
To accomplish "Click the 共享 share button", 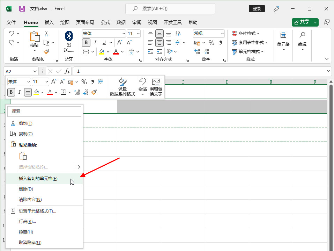I will 302,22.
